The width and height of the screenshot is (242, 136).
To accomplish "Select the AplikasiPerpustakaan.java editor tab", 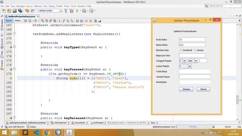I will tap(22, 16).
